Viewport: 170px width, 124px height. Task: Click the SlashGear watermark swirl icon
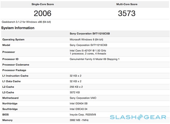[x=140, y=117]
